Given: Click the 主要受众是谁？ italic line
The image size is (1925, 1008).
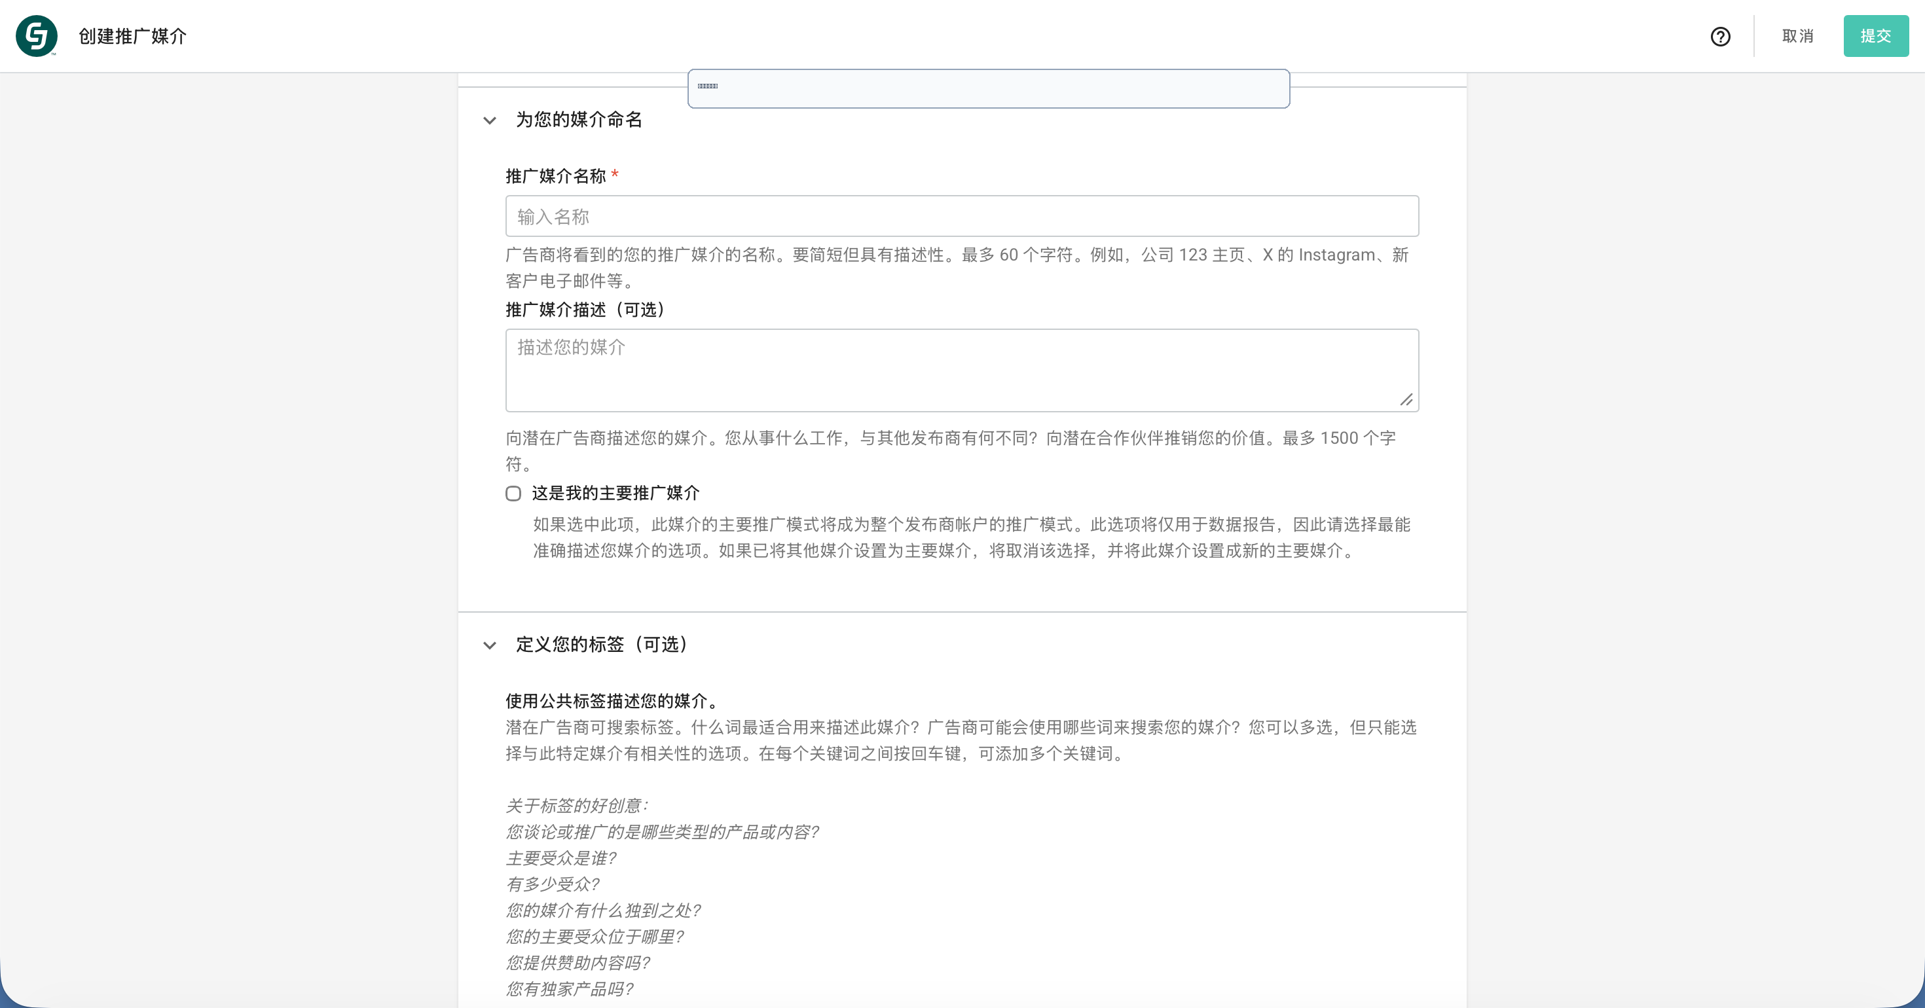Looking at the screenshot, I should (x=561, y=858).
